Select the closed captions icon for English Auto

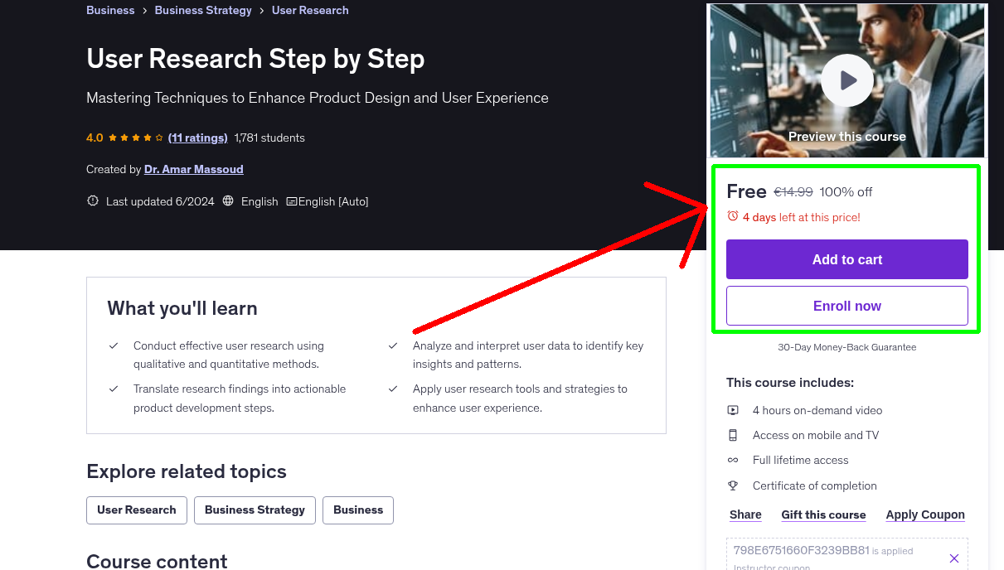click(292, 200)
